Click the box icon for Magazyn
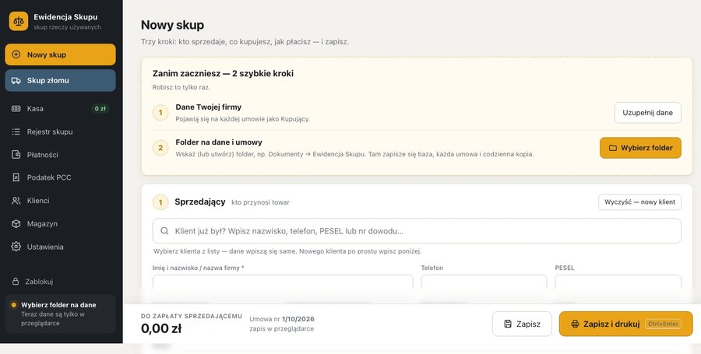This screenshot has width=701, height=354. [16, 223]
